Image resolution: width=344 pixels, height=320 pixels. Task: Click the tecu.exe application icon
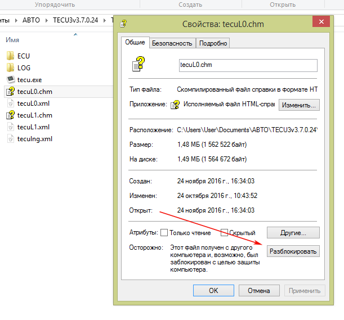[11, 80]
